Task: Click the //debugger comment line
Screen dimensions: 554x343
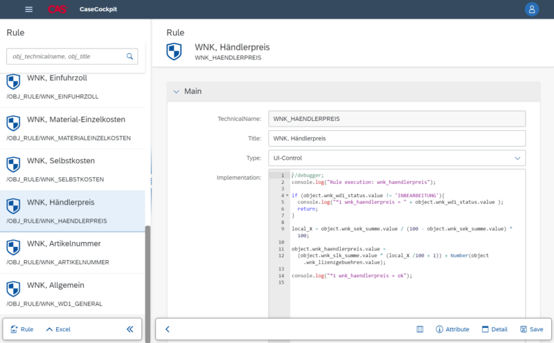Action: (x=307, y=176)
